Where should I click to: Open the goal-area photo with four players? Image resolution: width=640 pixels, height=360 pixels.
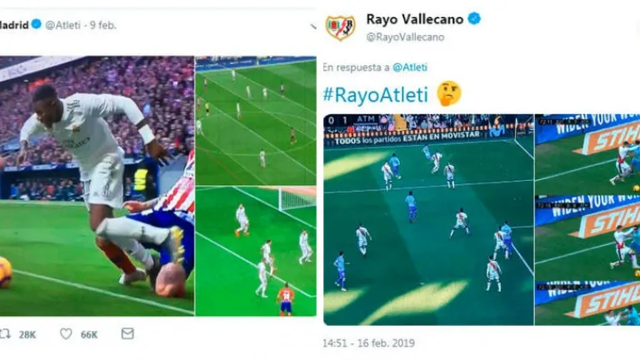click(x=256, y=251)
